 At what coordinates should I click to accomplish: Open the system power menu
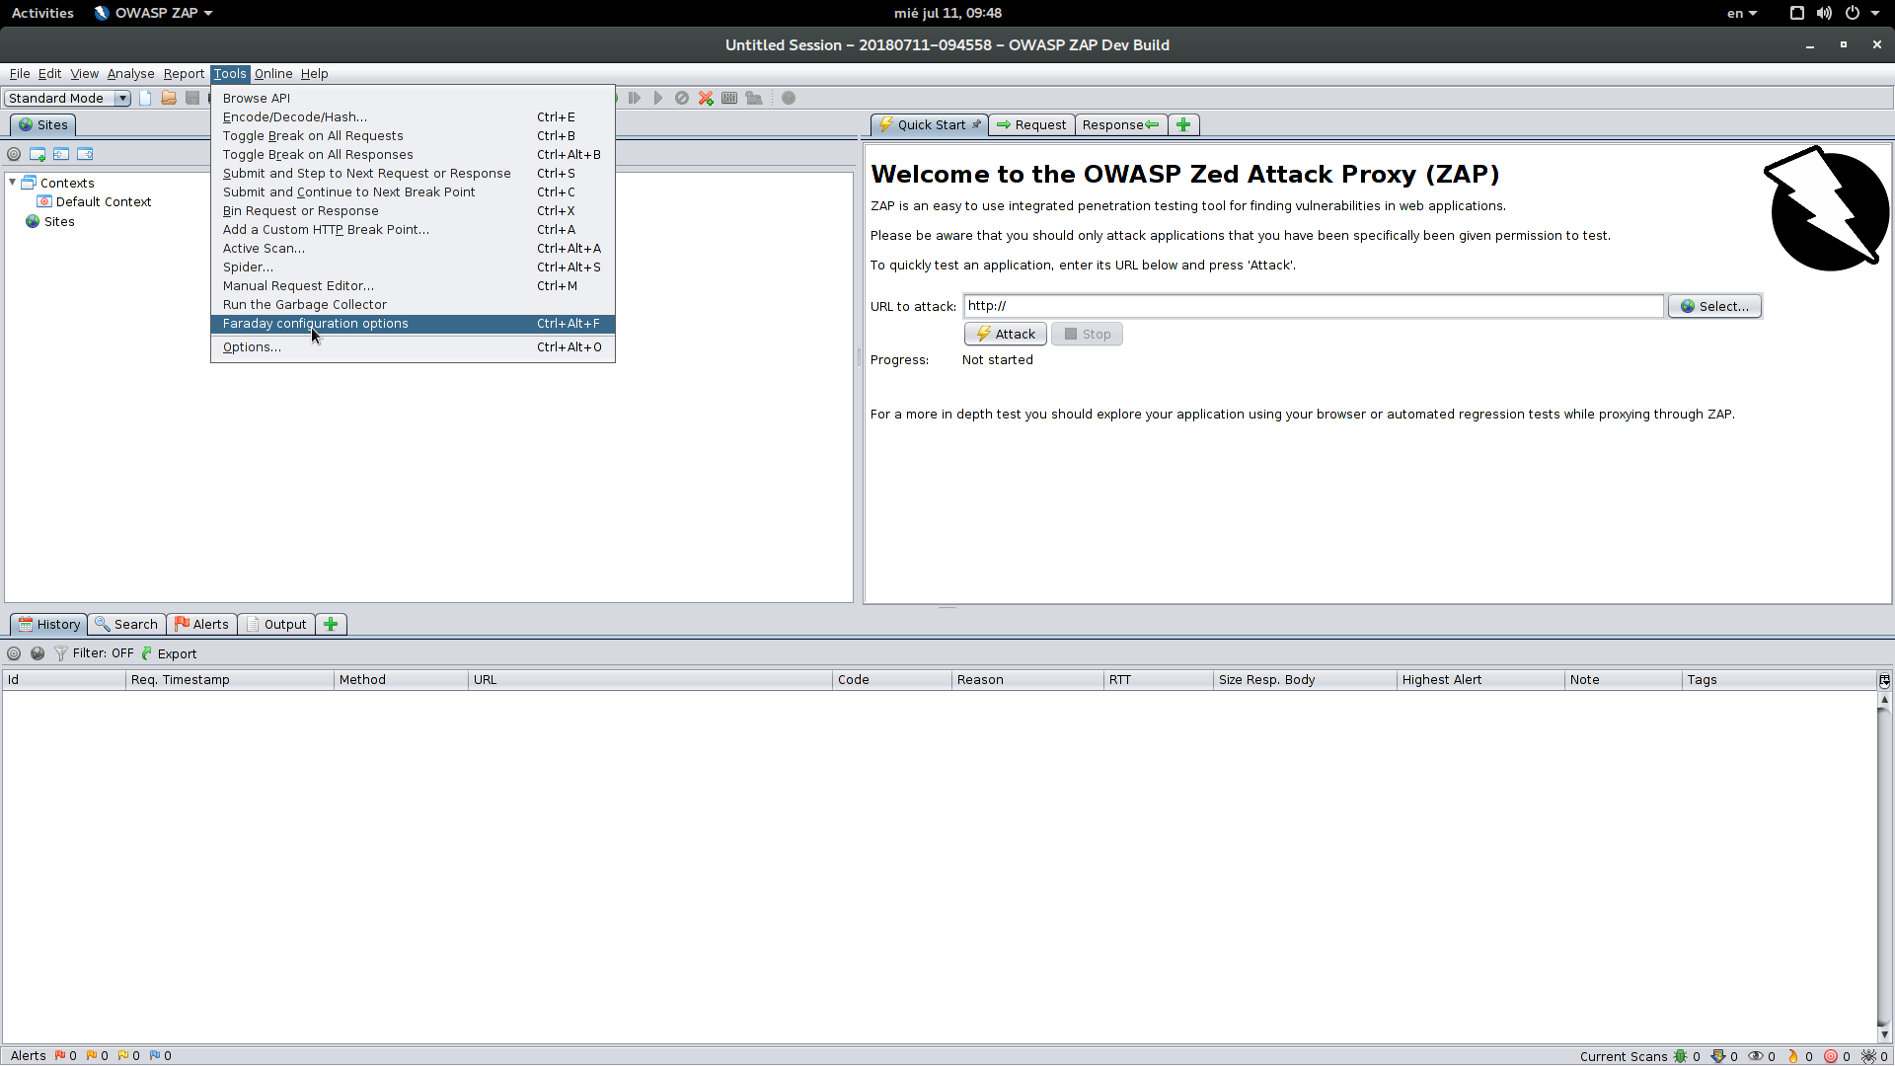click(x=1861, y=13)
